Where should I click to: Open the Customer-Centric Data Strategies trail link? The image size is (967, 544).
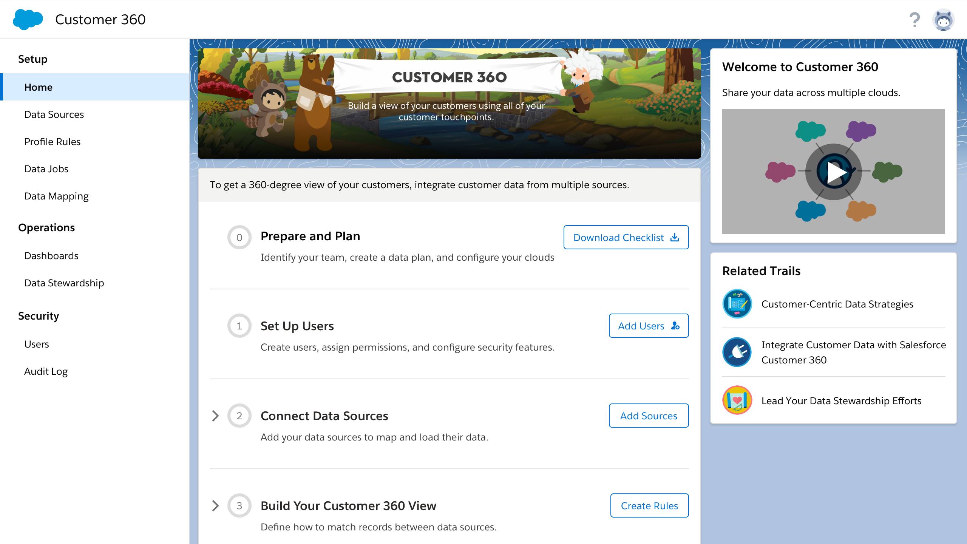(837, 304)
